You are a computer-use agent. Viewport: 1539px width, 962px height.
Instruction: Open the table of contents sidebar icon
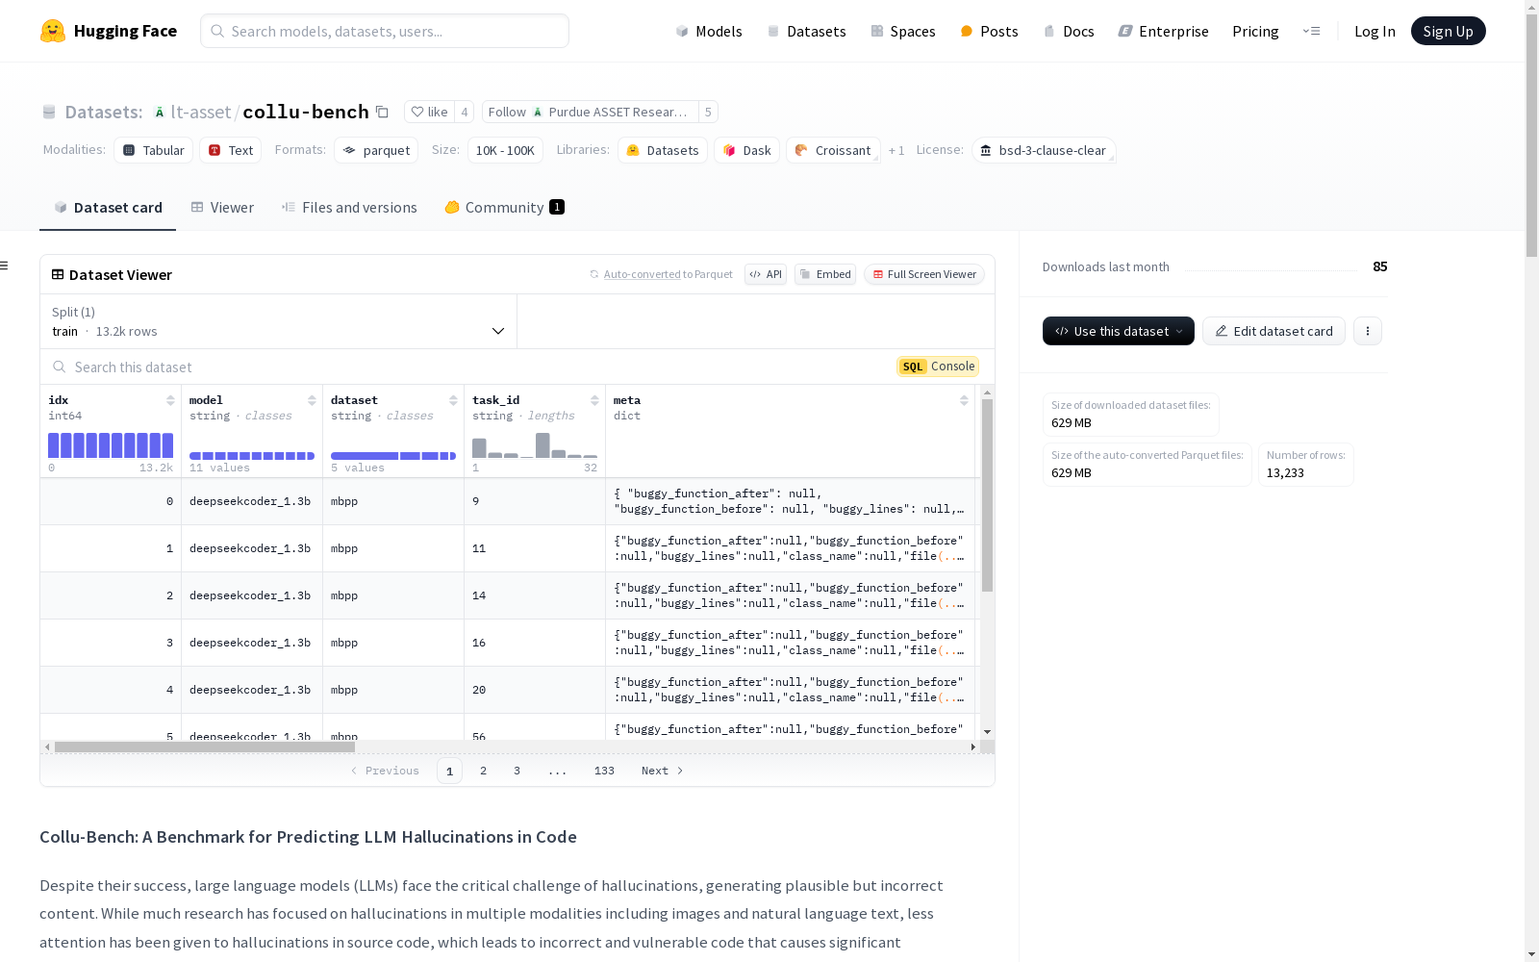click(x=5, y=266)
